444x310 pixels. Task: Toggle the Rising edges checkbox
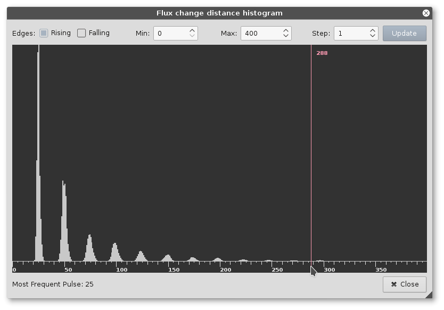click(44, 33)
